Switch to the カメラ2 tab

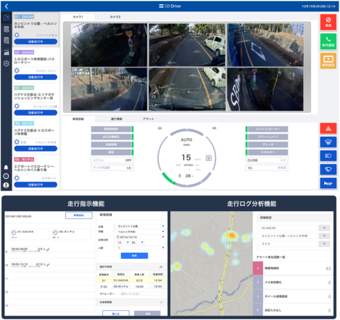[115, 17]
